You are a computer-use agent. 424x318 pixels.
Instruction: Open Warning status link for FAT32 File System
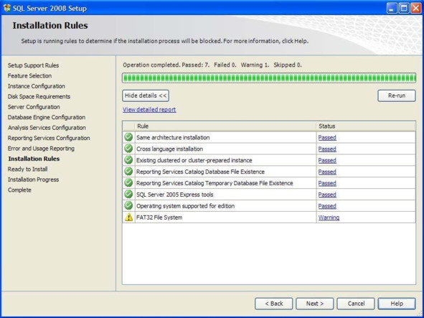pyautogui.click(x=329, y=218)
